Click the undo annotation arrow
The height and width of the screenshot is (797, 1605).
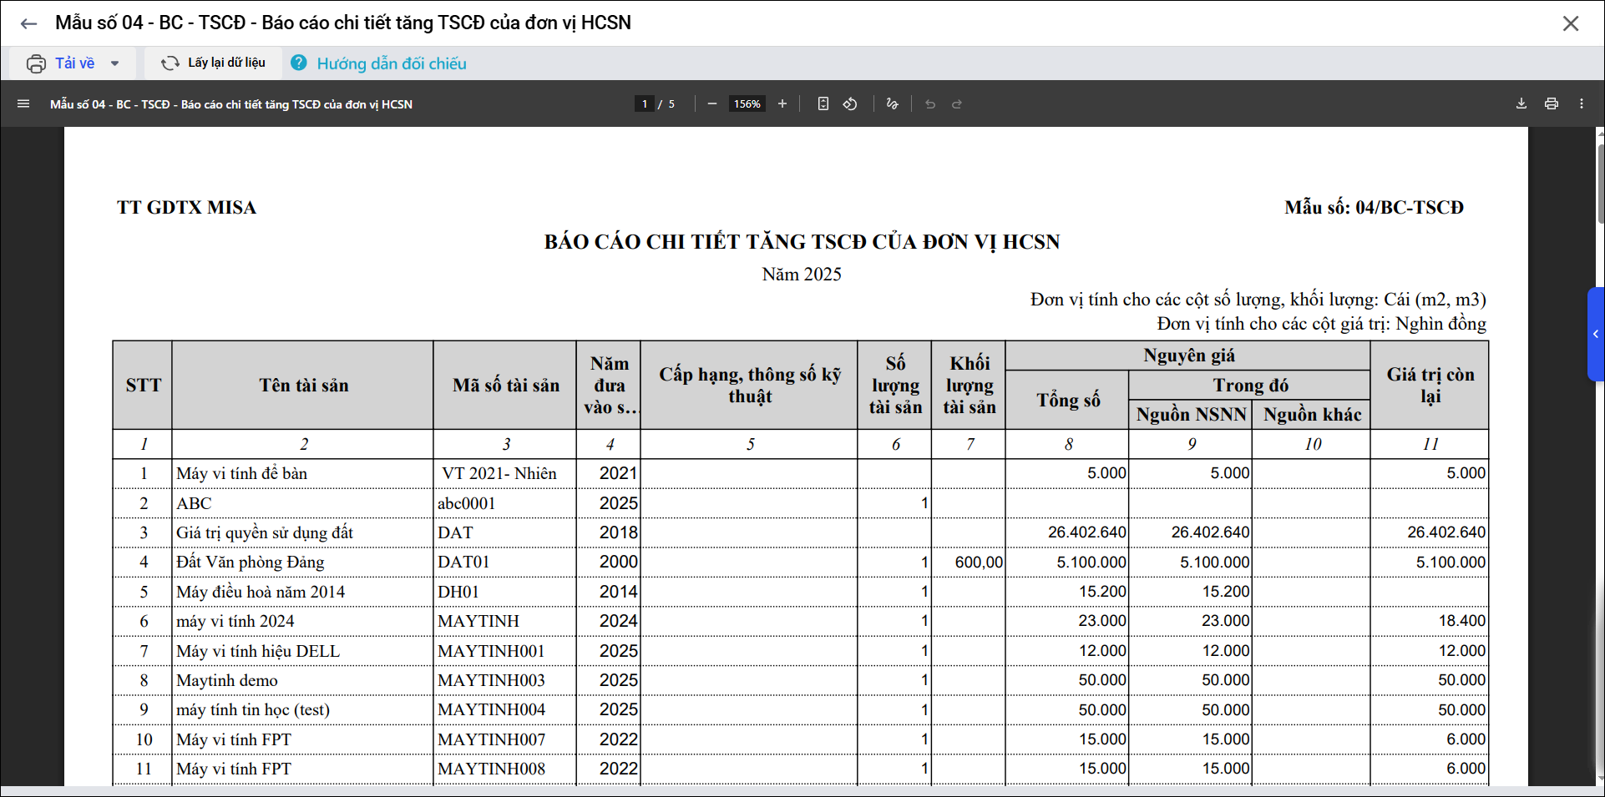click(929, 104)
